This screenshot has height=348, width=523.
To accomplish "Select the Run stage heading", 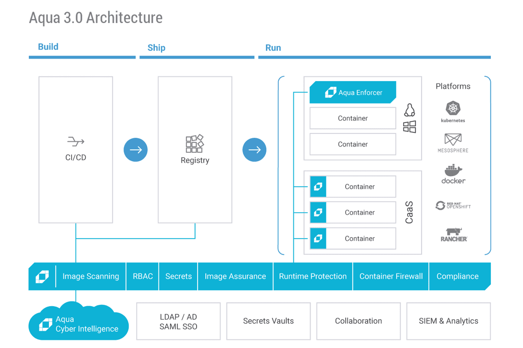I will 273,48.
